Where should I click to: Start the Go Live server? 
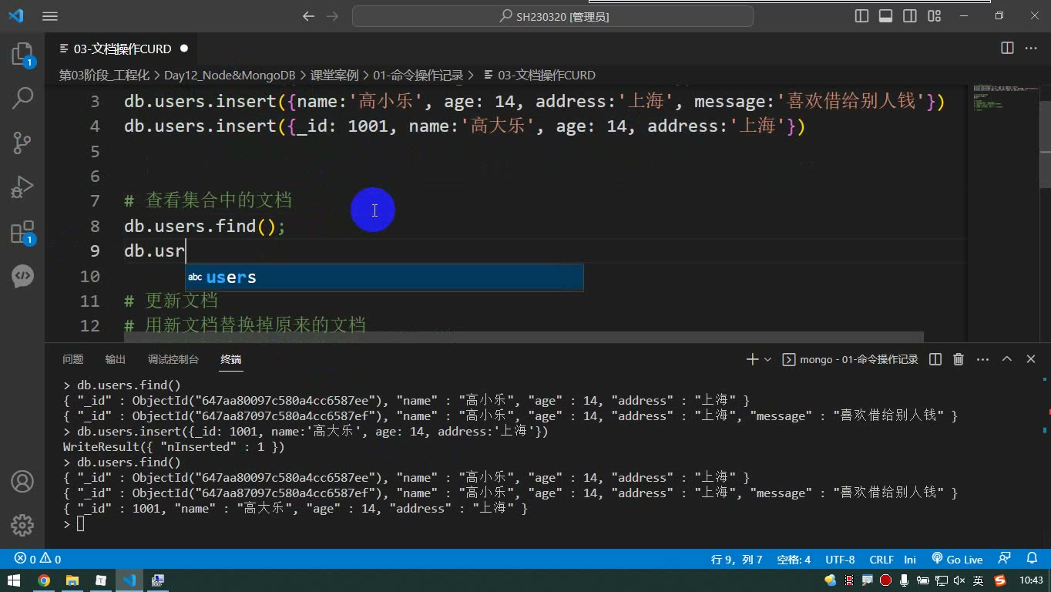[x=957, y=559]
